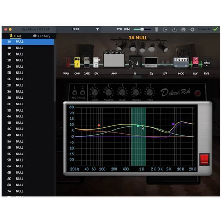Select the yellow CMP compressor pedal
This screenshot has width=221, height=221.
pos(77,62)
